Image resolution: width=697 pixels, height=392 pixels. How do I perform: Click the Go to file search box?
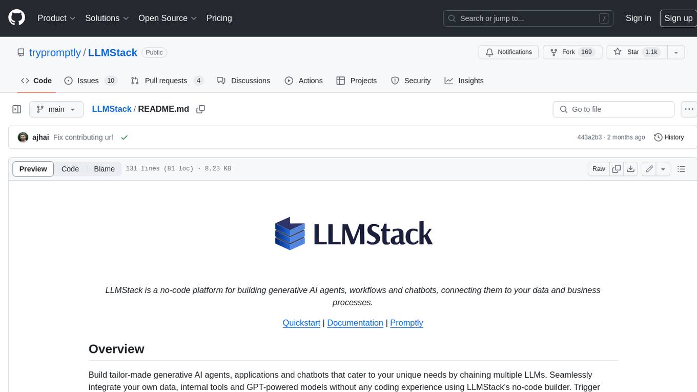tap(613, 109)
